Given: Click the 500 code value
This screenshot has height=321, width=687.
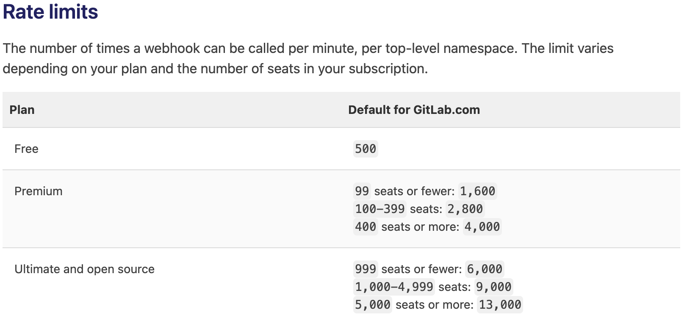Looking at the screenshot, I should point(366,149).
